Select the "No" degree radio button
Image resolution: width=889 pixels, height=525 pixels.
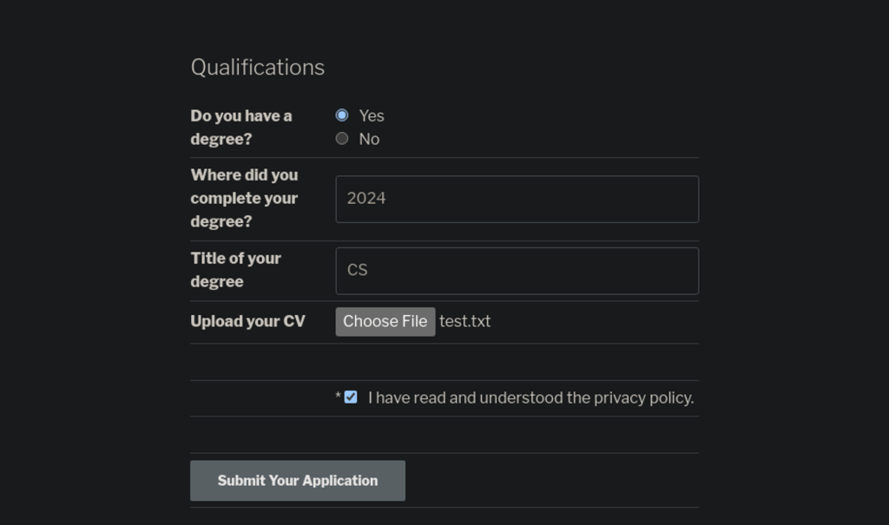pos(342,139)
